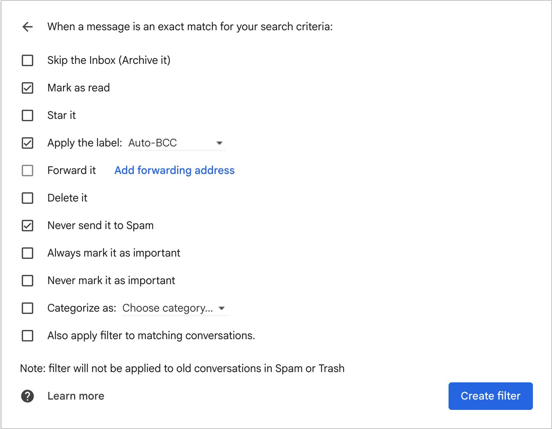Click the Create filter button
This screenshot has height=429, width=552.
click(490, 396)
